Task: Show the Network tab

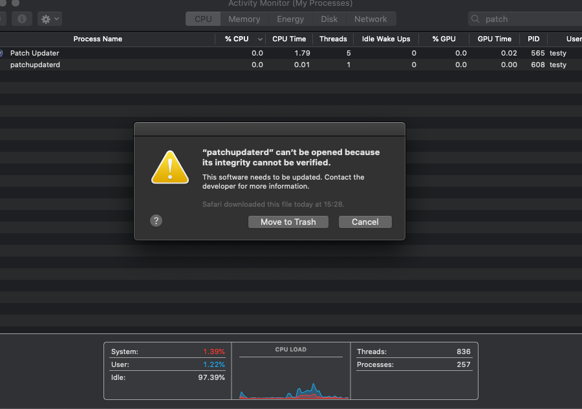Action: tap(371, 19)
